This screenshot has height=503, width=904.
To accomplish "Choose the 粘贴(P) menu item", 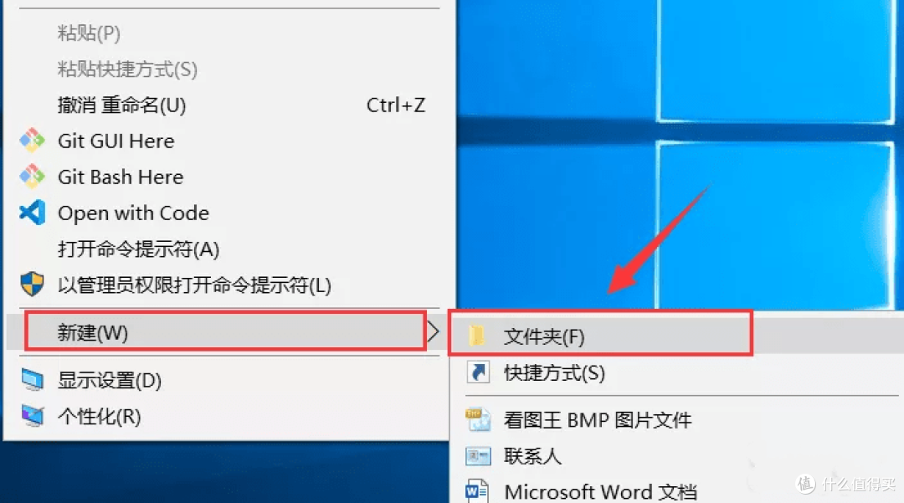I will 89,33.
